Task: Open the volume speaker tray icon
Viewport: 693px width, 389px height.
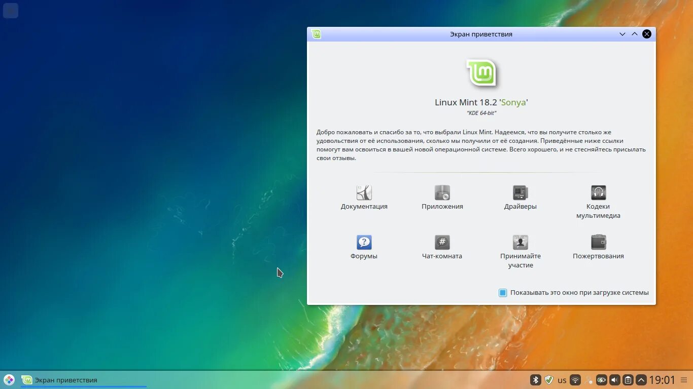Action: (x=615, y=380)
